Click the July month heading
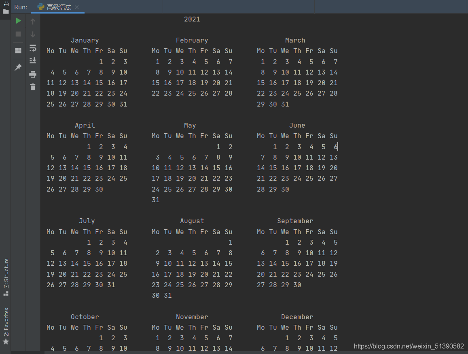The width and height of the screenshot is (468, 354). tap(87, 221)
